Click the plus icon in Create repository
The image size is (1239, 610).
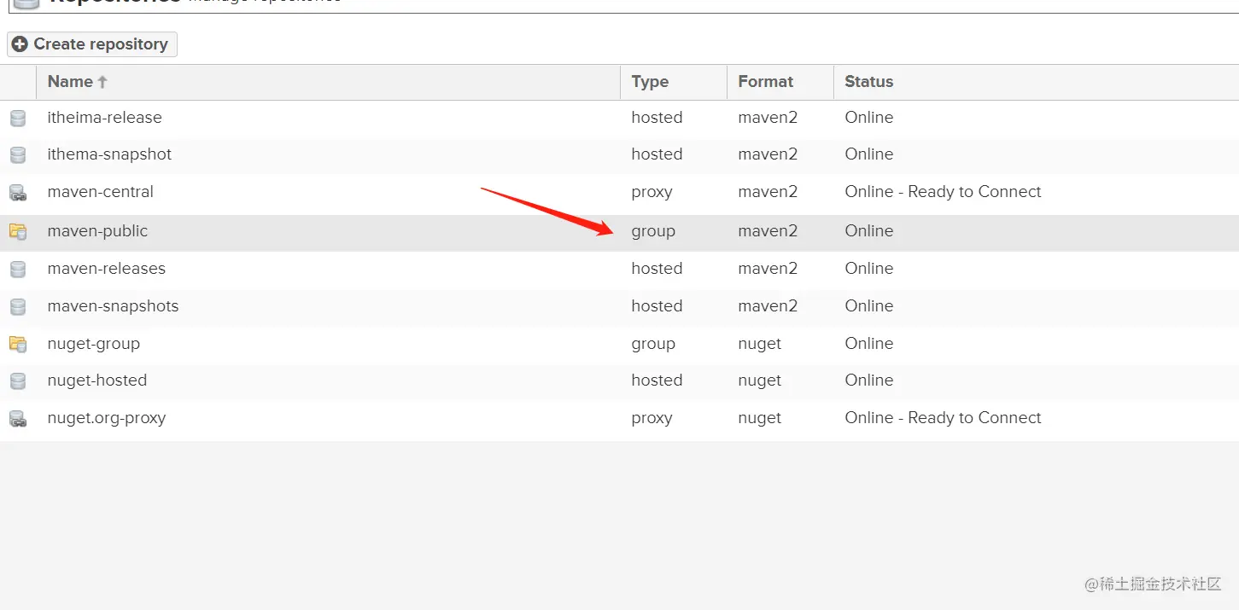(20, 44)
